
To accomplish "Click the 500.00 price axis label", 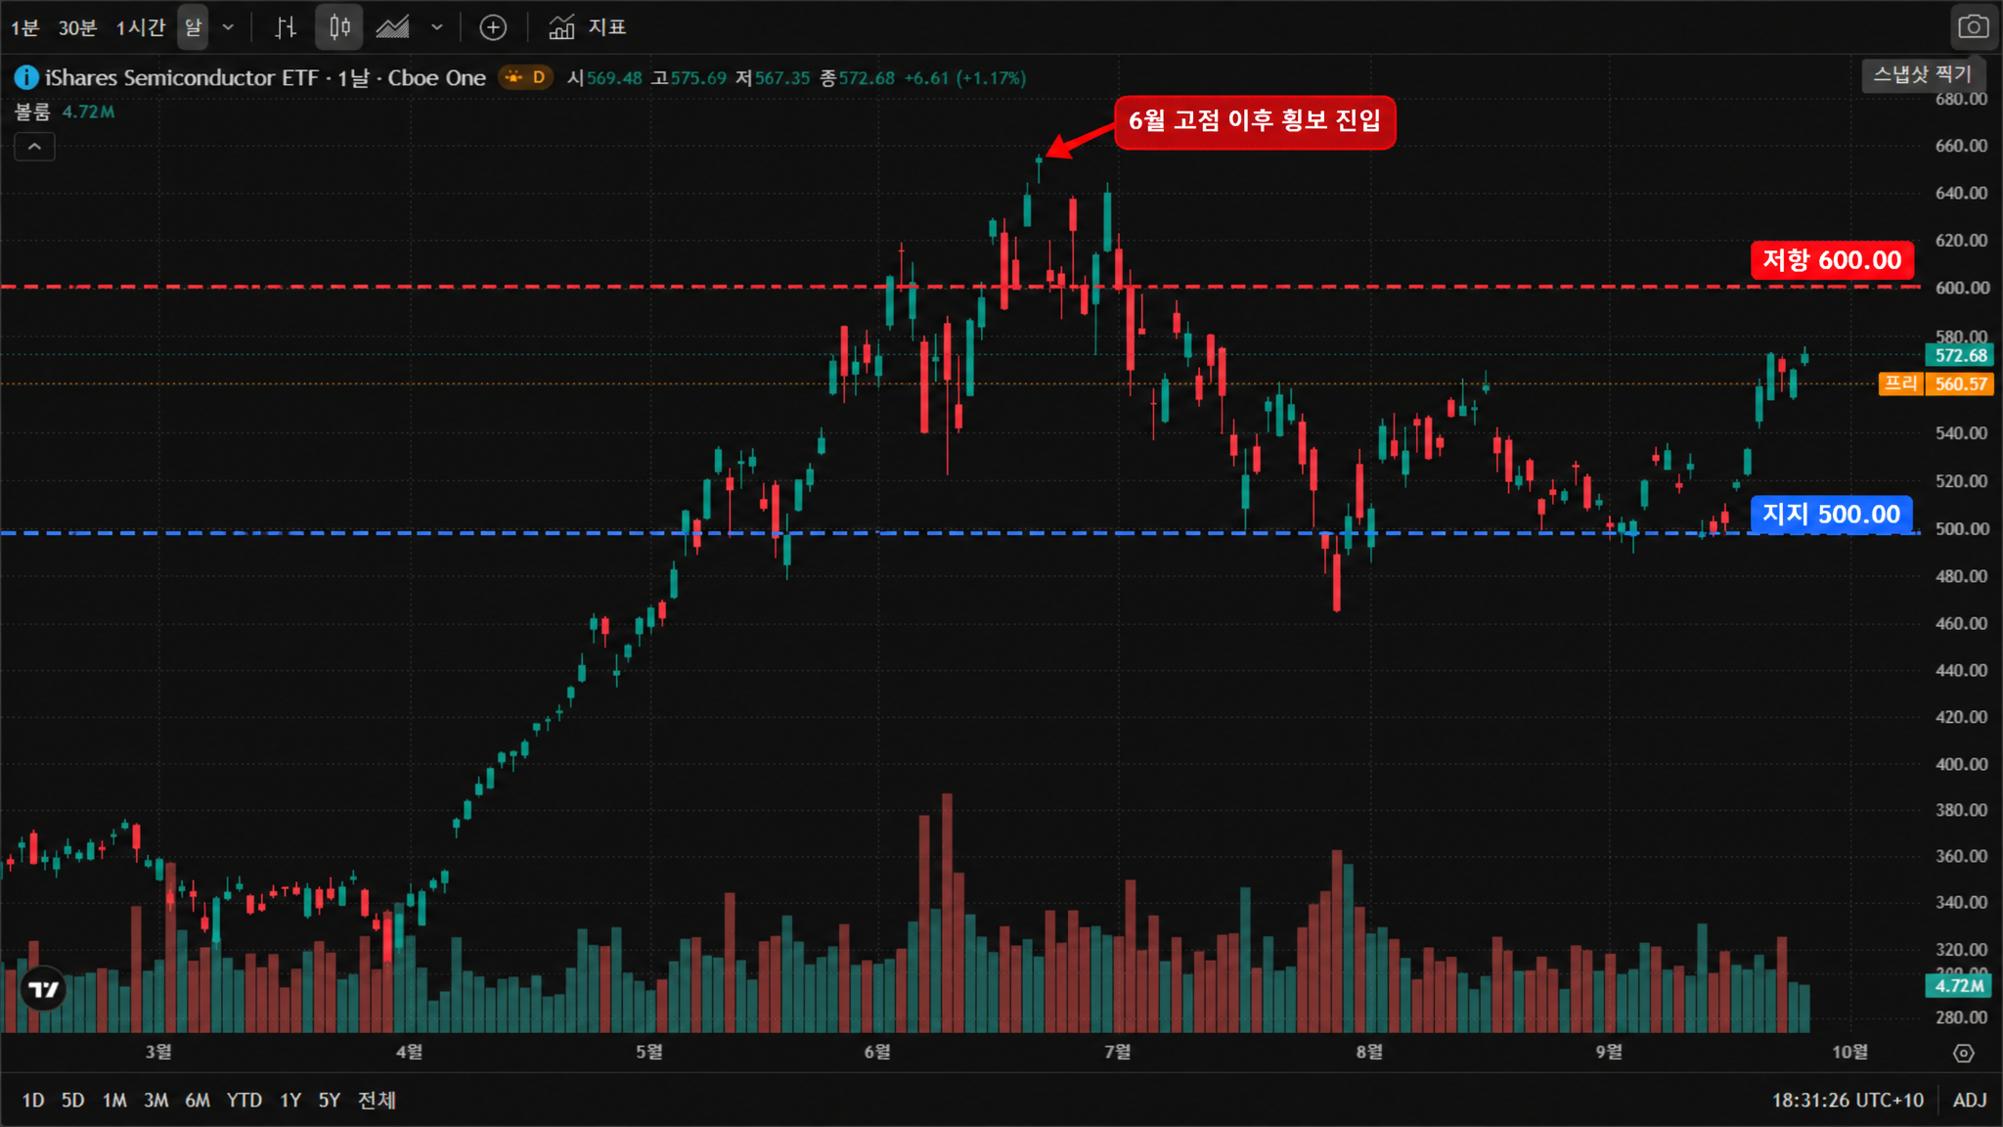I will tap(1961, 528).
